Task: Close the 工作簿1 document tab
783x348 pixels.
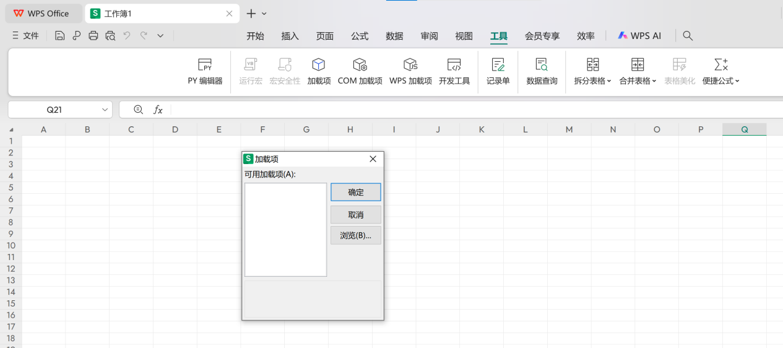Action: tap(229, 14)
